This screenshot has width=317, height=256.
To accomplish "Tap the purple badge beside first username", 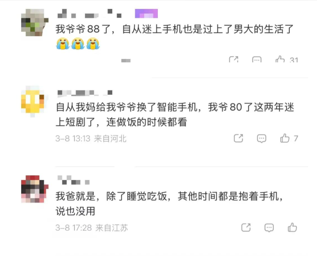I will (x=147, y=14).
